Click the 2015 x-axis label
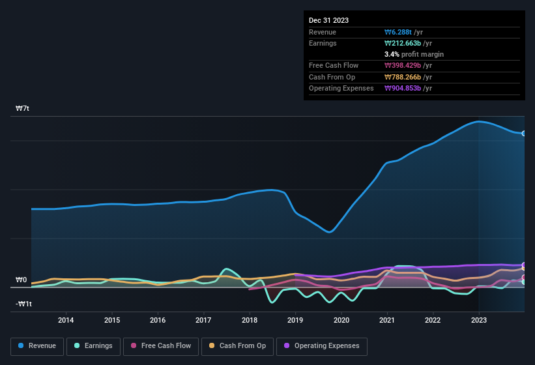The height and width of the screenshot is (365, 535). point(112,320)
